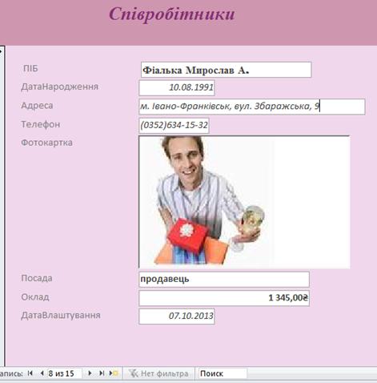Click the Фотокартка field label
Screen dimensions: 377x383
[x=46, y=143]
